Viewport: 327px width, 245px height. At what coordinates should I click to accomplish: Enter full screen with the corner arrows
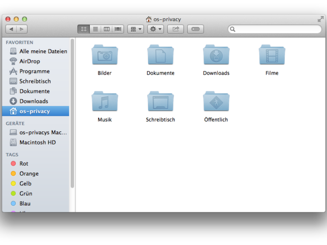320,19
